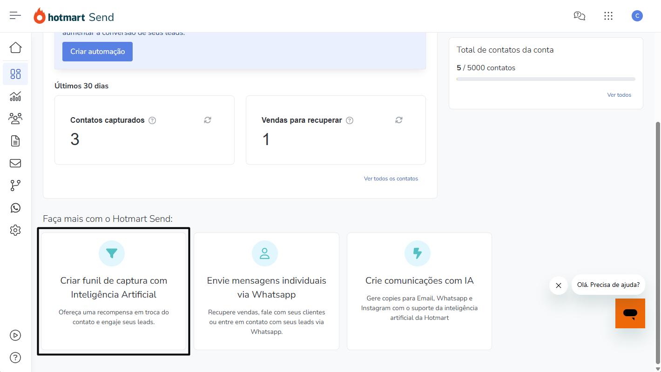Open the automation branch sidebar icon

click(x=15, y=186)
